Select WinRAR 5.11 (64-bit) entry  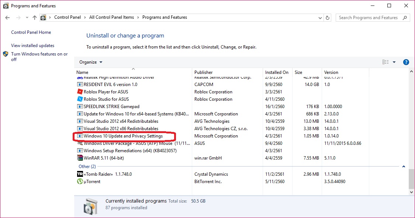coord(104,158)
